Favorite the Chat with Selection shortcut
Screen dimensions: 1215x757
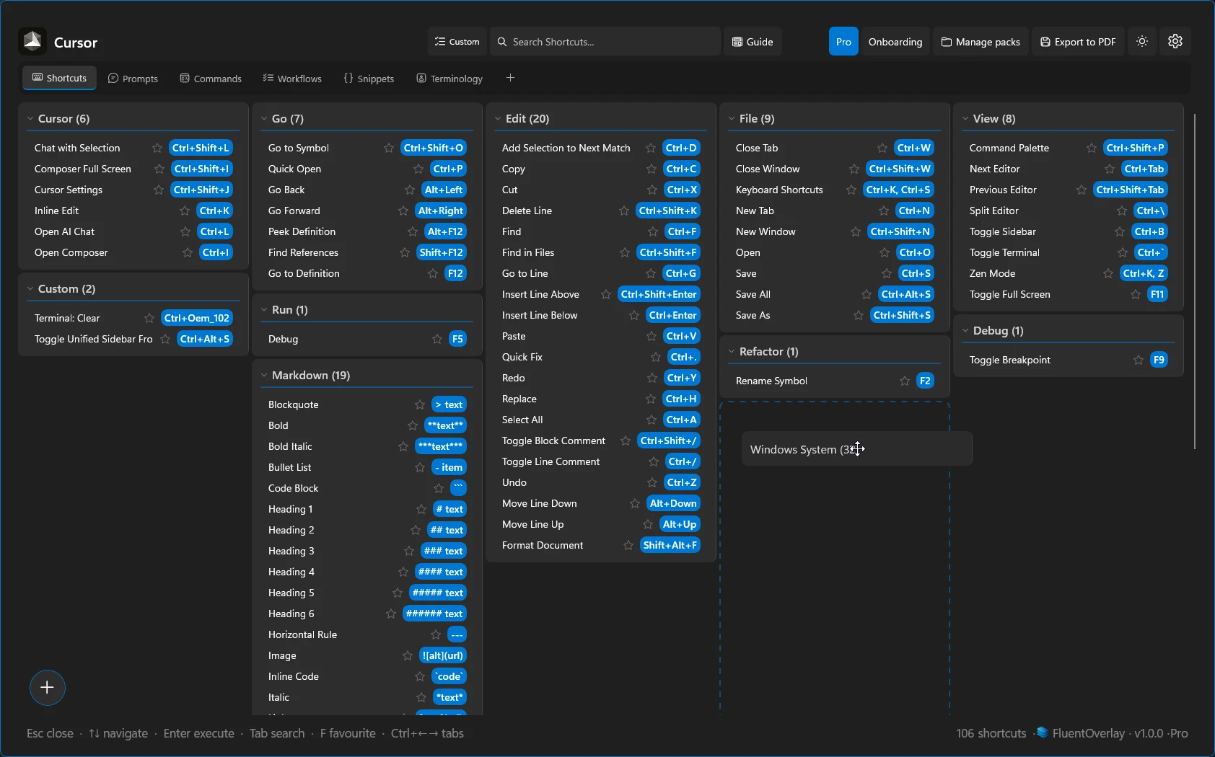tap(157, 148)
